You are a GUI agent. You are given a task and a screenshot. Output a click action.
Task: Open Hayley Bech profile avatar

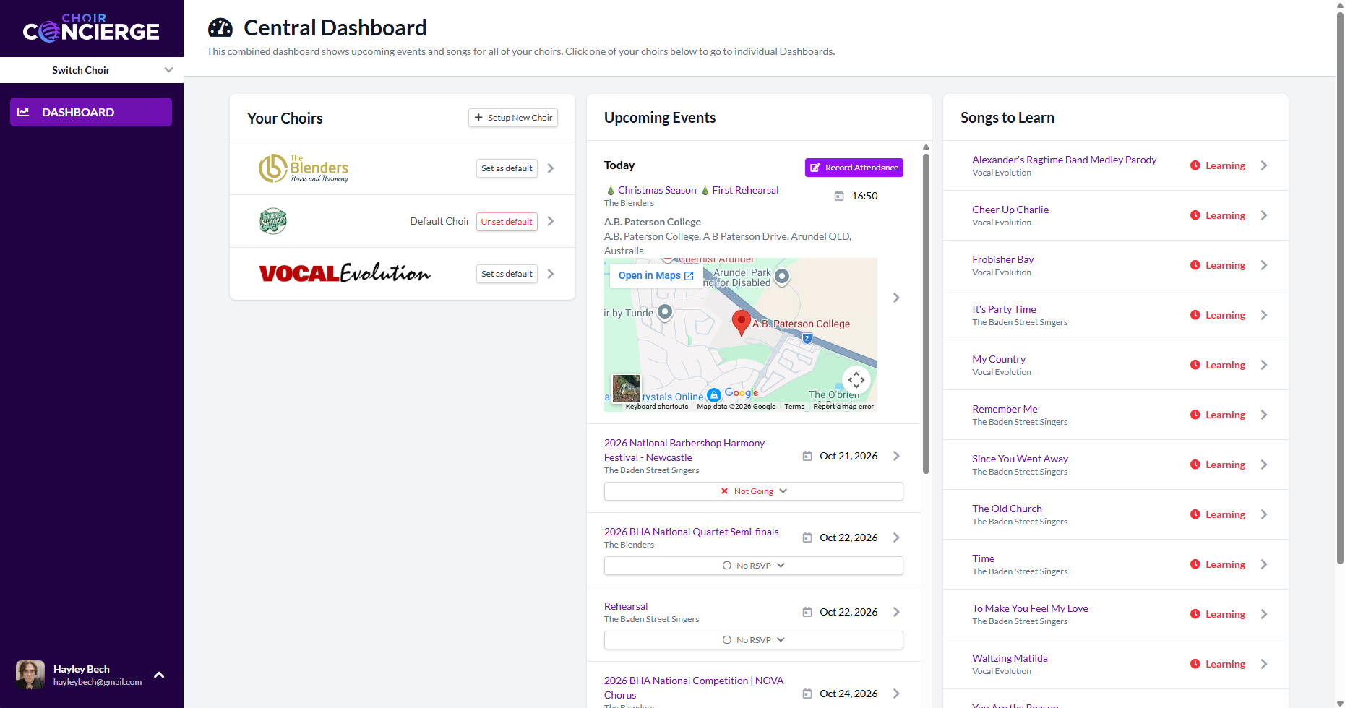coord(30,675)
